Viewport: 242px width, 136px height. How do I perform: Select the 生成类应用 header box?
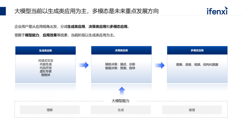tap(45, 50)
